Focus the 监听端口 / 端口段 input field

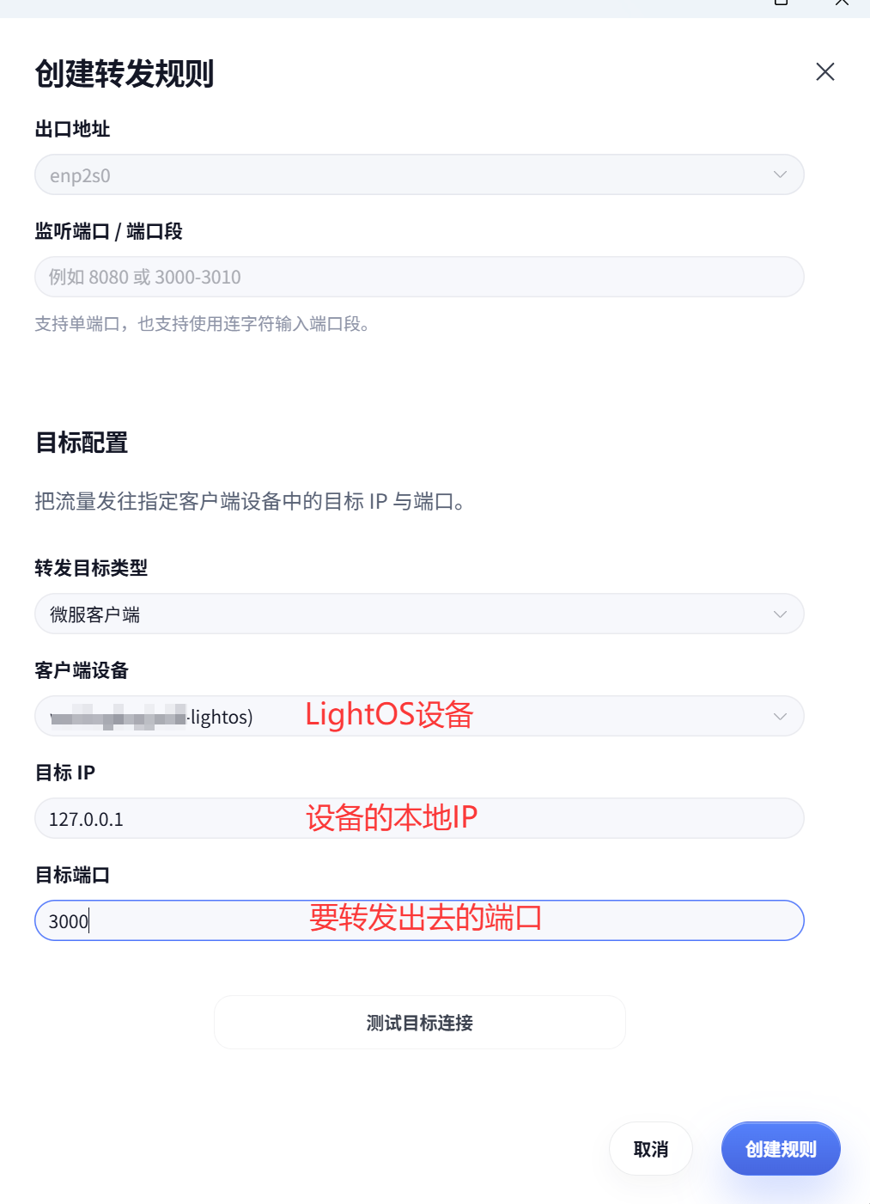419,278
